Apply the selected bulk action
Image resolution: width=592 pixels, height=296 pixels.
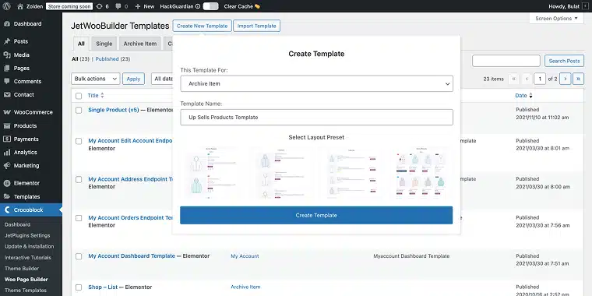133,79
